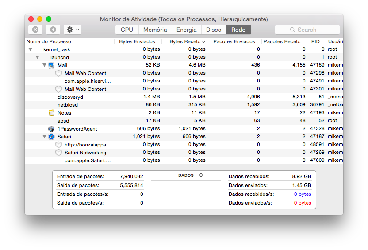Collapse the launchd disclosure triangle
This screenshot has width=368, height=250.
coord(37,57)
